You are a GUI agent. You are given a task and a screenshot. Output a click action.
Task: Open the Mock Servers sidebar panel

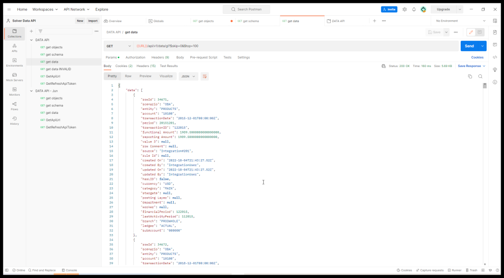click(14, 76)
